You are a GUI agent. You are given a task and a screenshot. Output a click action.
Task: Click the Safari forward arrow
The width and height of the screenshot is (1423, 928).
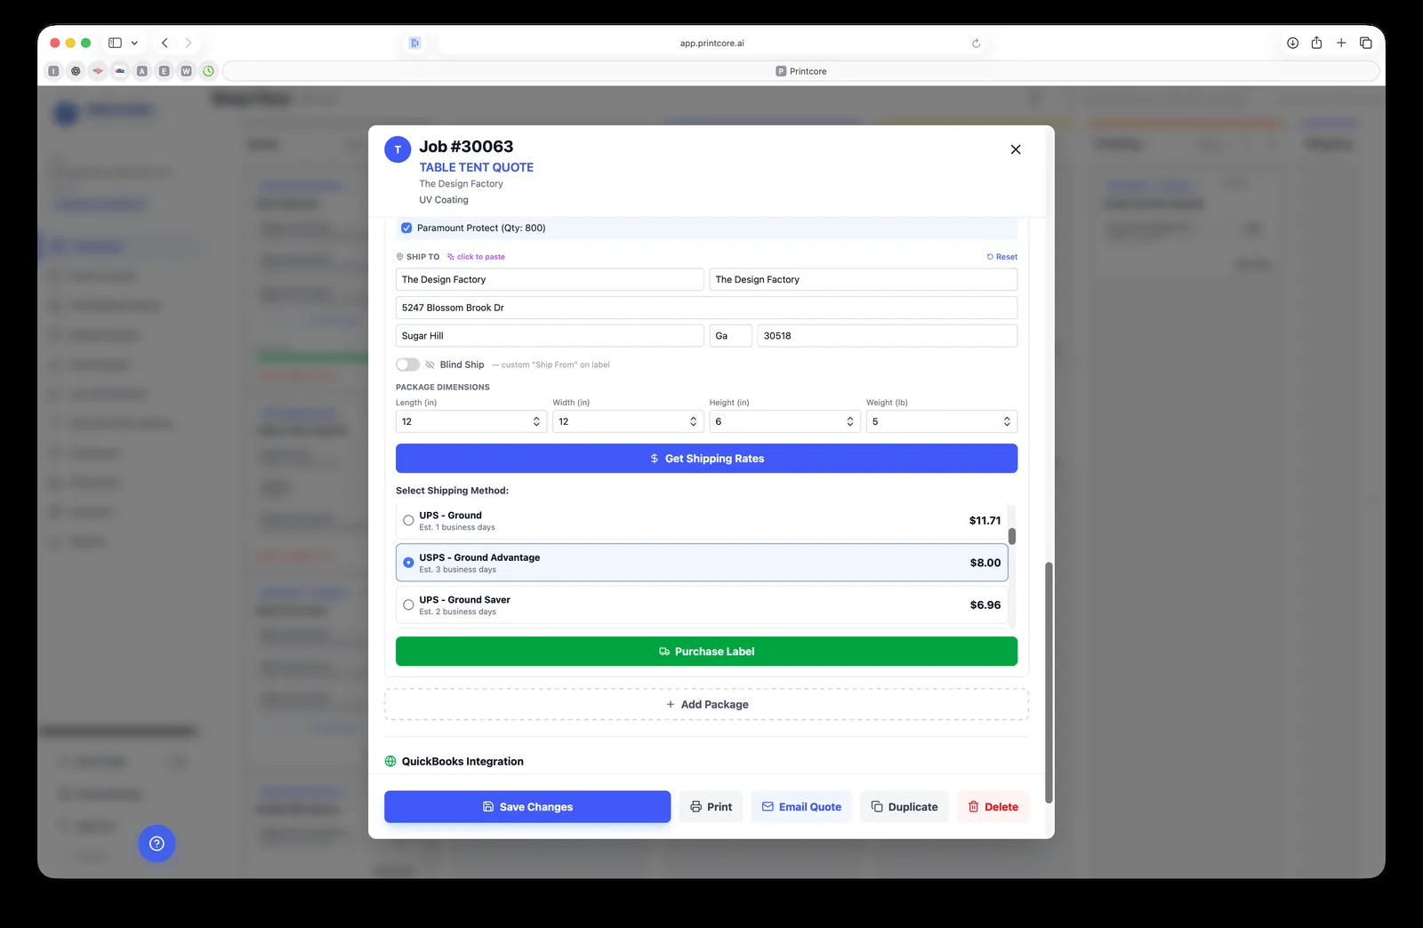click(x=189, y=43)
